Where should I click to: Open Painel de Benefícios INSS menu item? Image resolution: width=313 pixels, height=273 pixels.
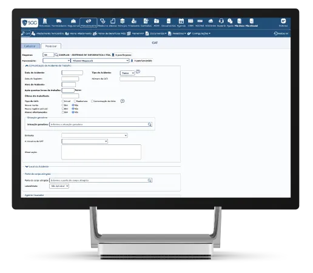(x=109, y=33)
